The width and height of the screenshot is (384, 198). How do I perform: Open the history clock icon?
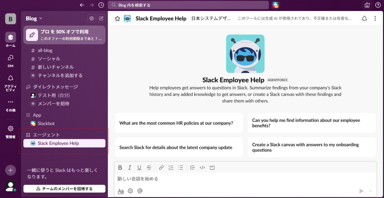coord(101,5)
